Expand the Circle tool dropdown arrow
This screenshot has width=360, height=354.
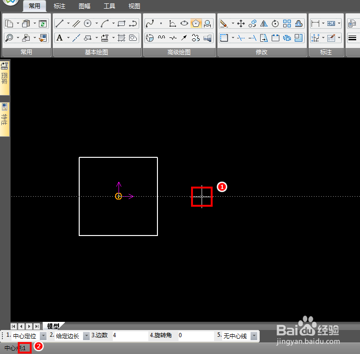96,24
